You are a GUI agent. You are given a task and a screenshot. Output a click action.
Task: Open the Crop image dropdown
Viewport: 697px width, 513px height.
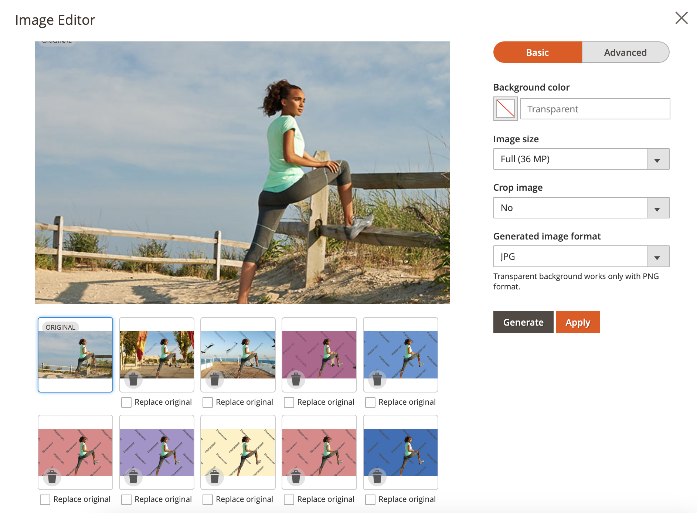tap(657, 208)
